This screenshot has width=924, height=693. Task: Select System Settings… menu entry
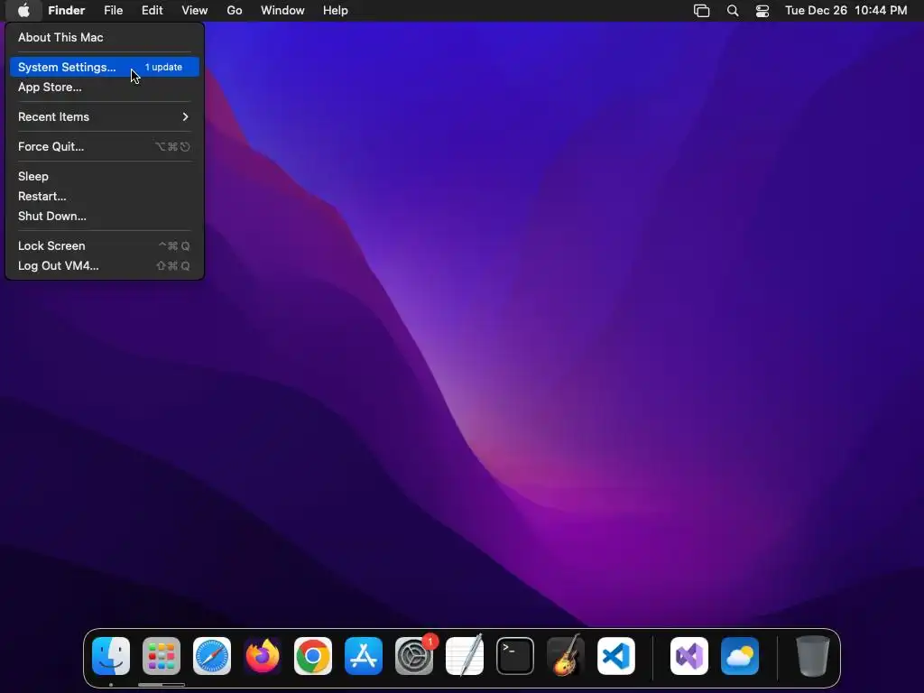click(105, 67)
